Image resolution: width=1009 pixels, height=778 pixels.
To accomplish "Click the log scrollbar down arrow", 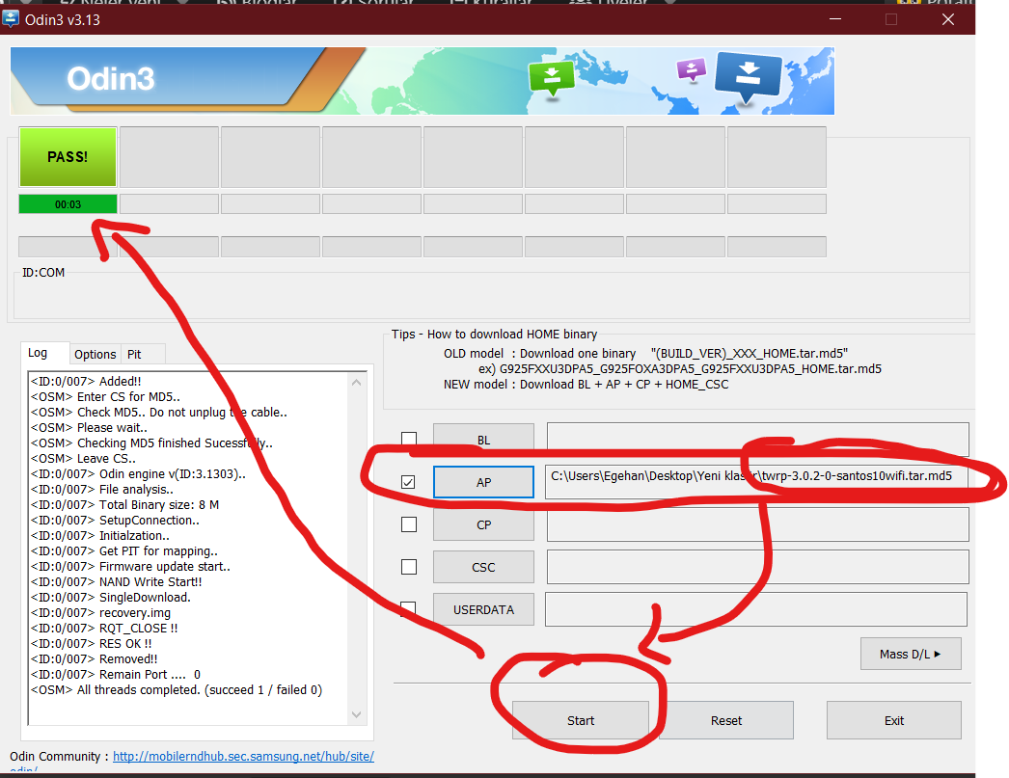I will (x=357, y=714).
